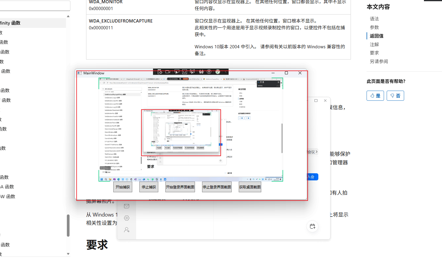Click the binding failures icon in debug toolbar
Screen dimensions: 442x258
click(201, 72)
